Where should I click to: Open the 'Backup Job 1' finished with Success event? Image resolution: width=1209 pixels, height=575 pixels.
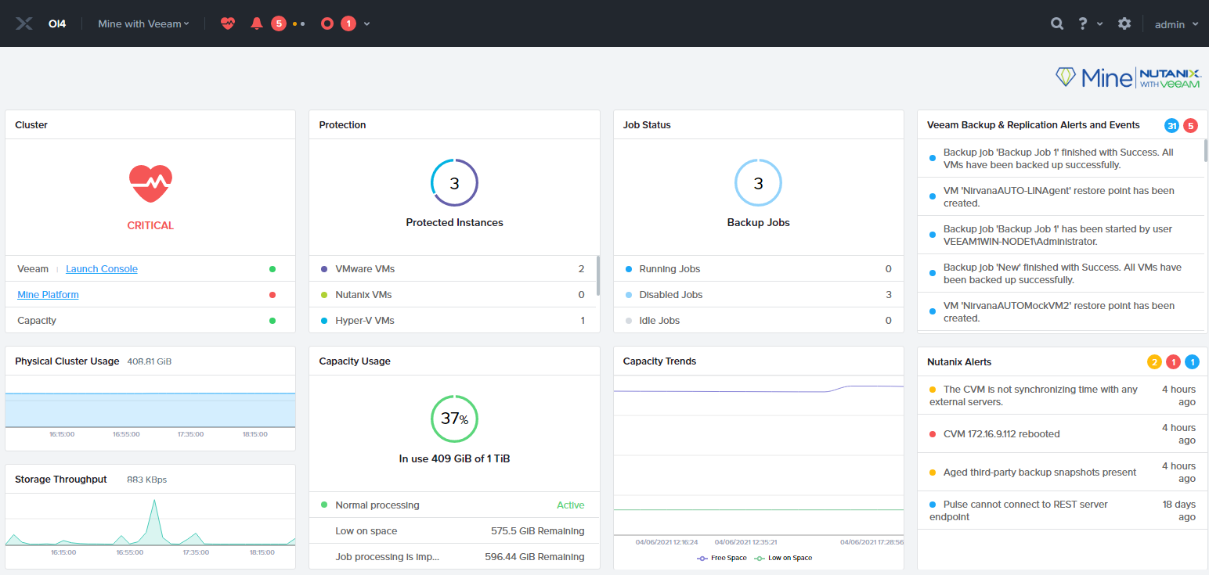(1060, 159)
